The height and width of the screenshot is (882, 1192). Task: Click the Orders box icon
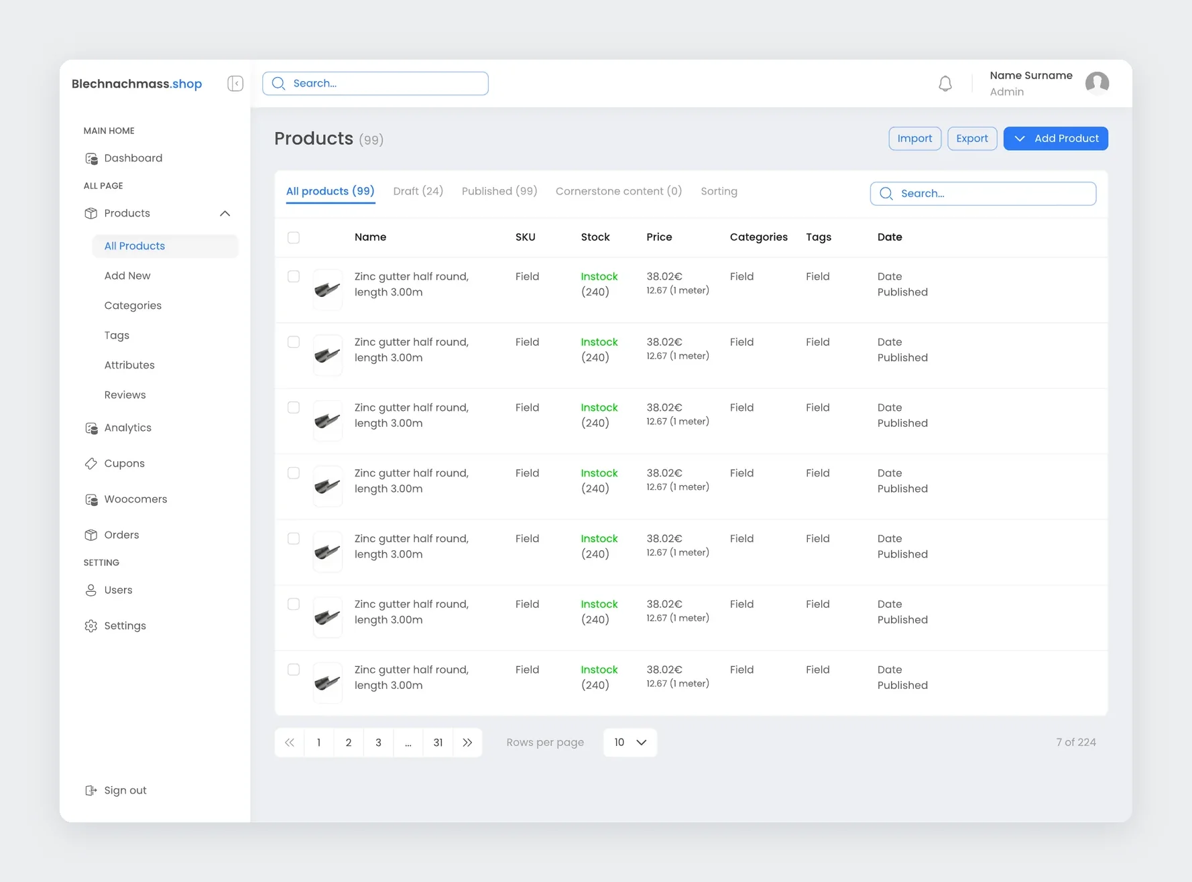point(91,535)
